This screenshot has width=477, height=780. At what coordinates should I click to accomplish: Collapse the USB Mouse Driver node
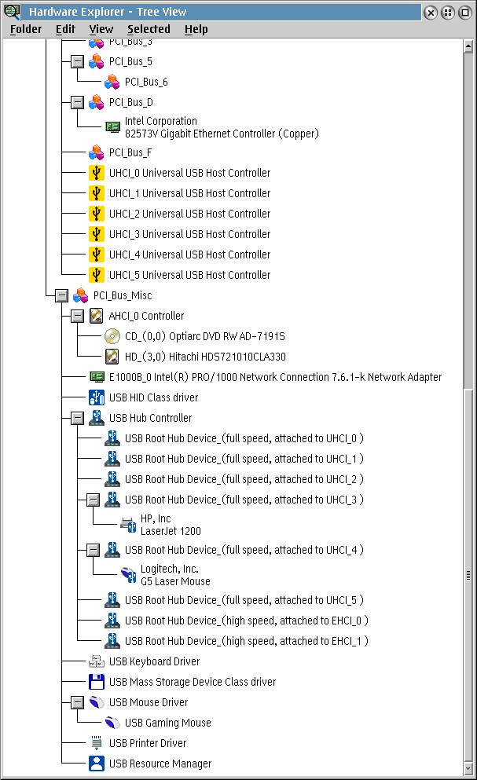point(77,702)
